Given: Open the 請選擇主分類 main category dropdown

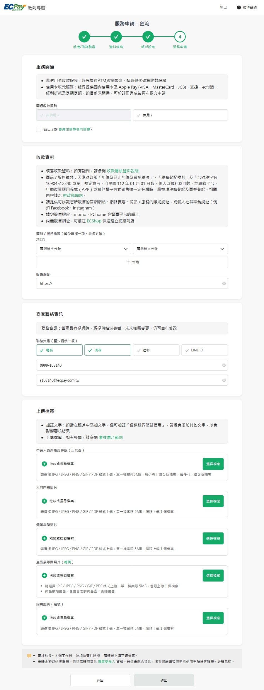Looking at the screenshot, I should pos(83,249).
